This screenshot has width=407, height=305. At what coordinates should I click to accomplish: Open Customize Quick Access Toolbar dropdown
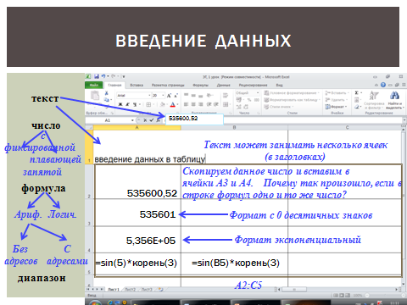[124, 76]
